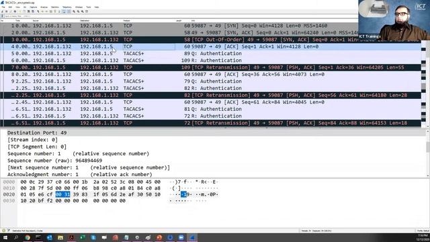Open the View menu
The image size is (430, 242).
[18, 7]
